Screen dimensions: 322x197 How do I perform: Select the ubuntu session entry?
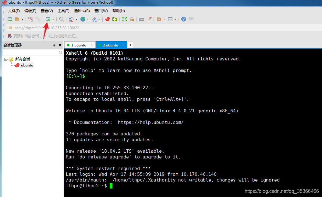27,65
